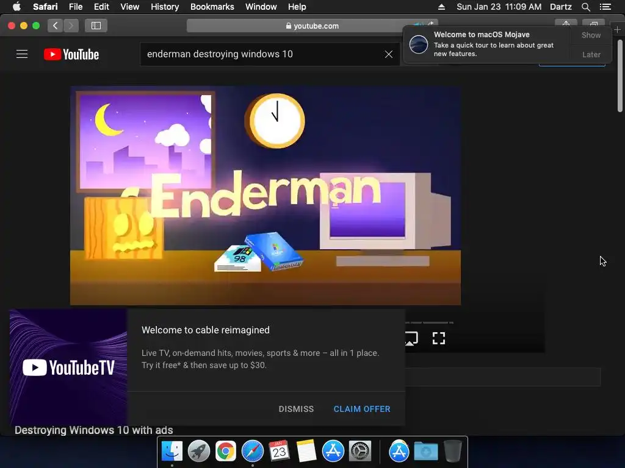Go back with Safari back arrow
The height and width of the screenshot is (468, 625).
(x=56, y=26)
